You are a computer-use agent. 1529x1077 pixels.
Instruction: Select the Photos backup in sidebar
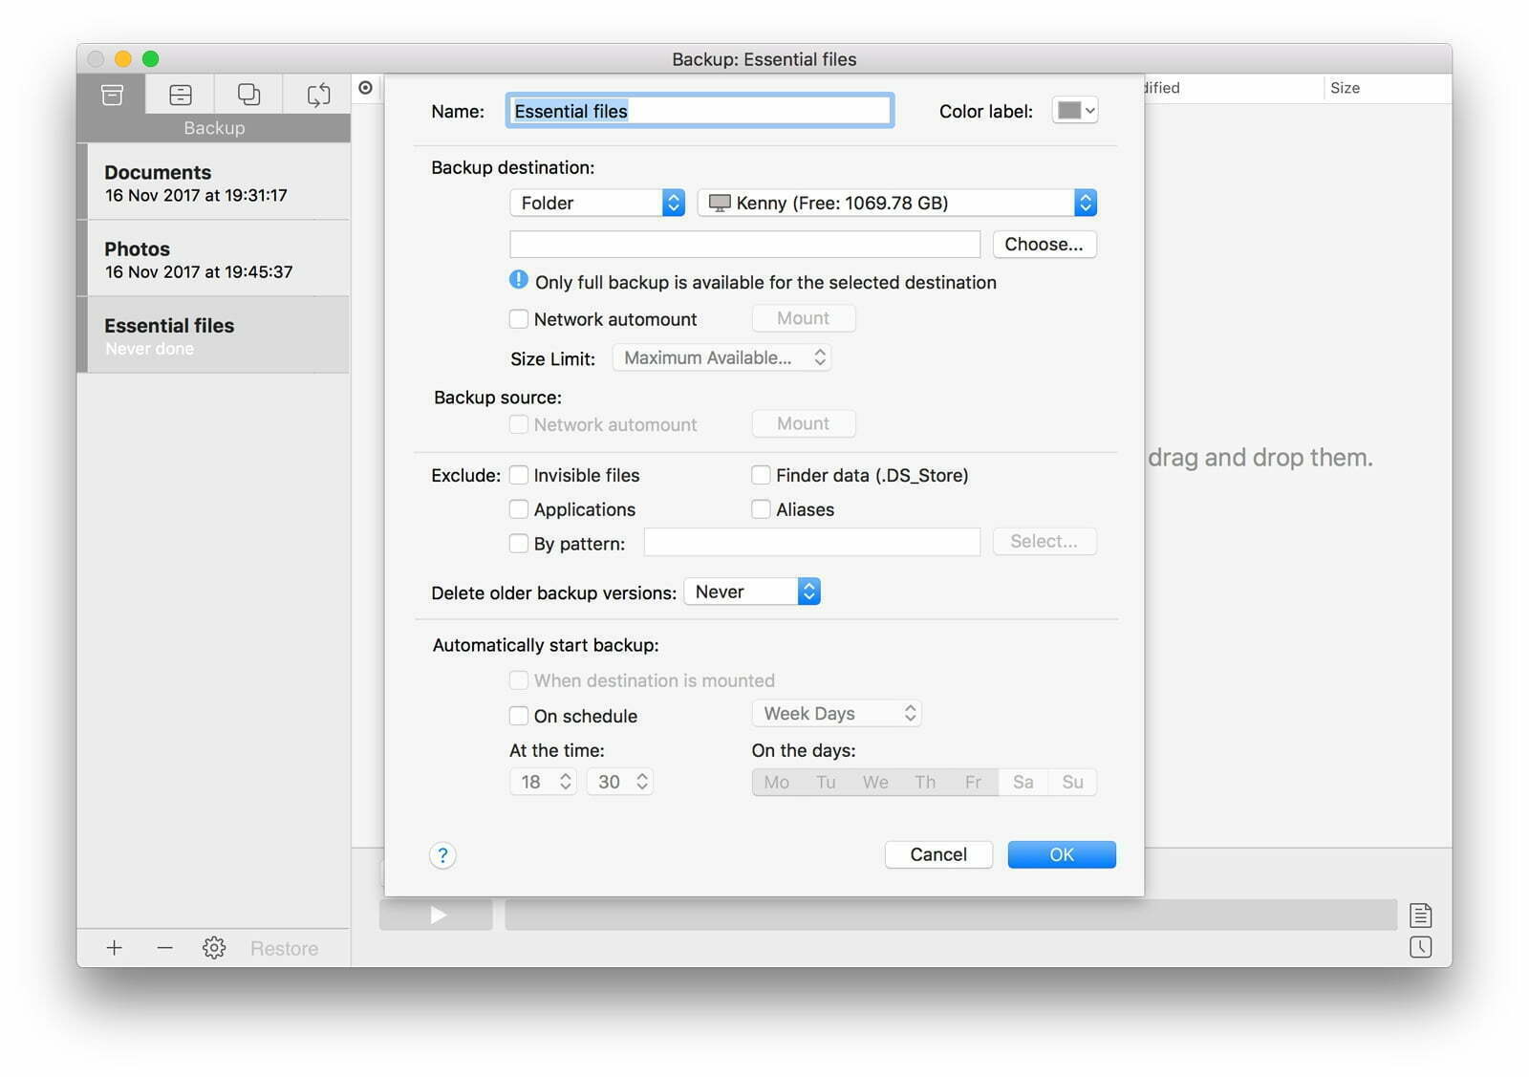click(x=214, y=259)
